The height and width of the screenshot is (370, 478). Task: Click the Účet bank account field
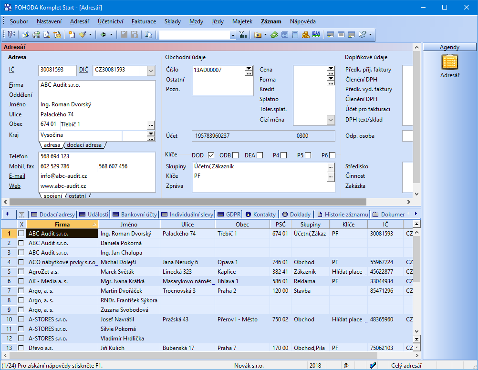point(263,136)
